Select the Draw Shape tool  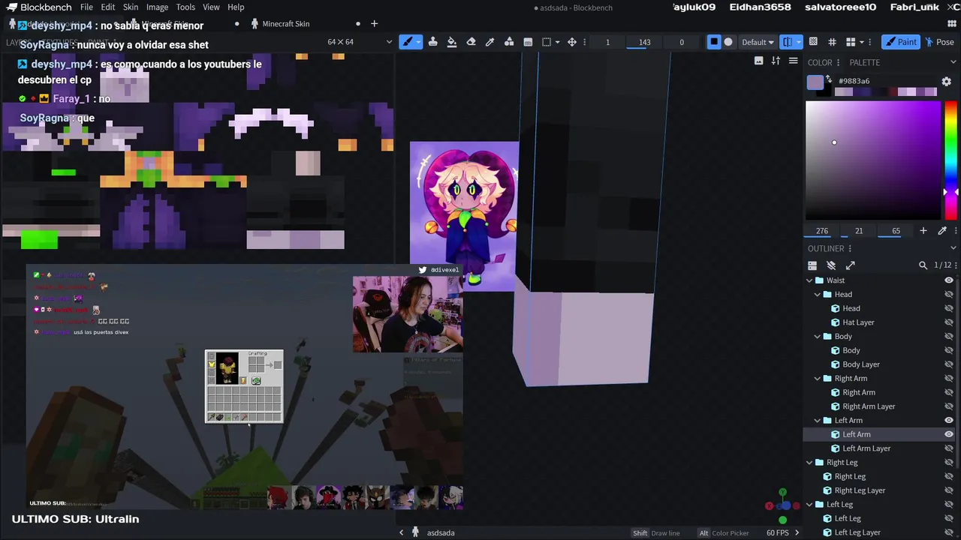[x=509, y=42]
